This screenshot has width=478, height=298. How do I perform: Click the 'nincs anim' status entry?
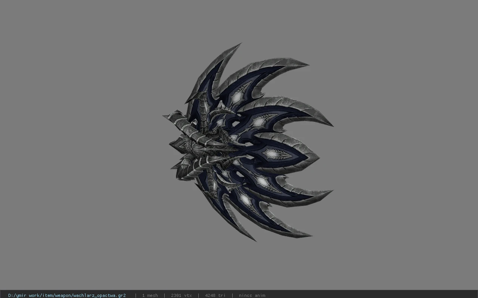(252, 295)
